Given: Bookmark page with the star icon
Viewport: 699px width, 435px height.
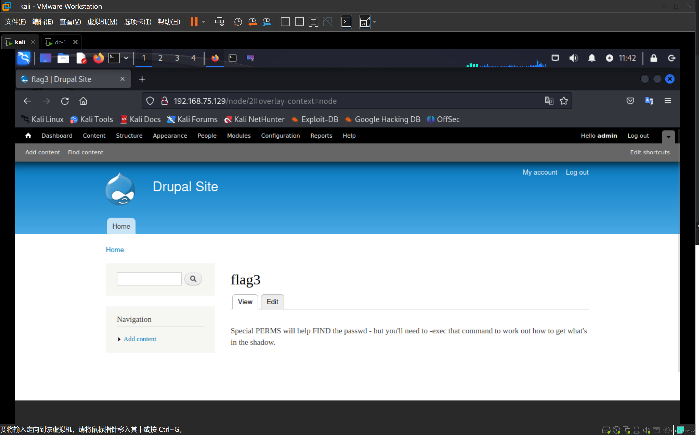Looking at the screenshot, I should pyautogui.click(x=564, y=101).
